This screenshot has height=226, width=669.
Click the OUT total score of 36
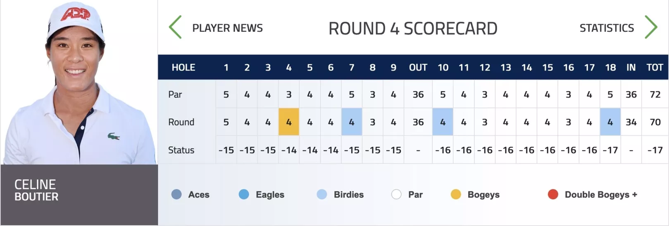pos(418,122)
